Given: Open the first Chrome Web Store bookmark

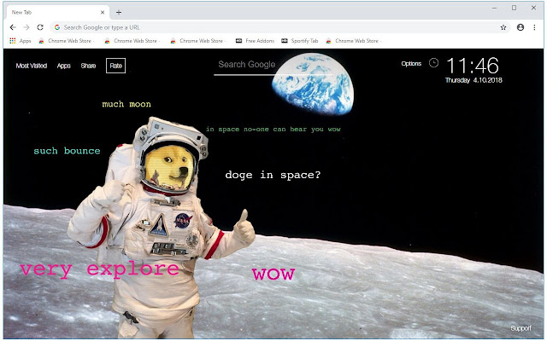Looking at the screenshot, I should pyautogui.click(x=67, y=41).
